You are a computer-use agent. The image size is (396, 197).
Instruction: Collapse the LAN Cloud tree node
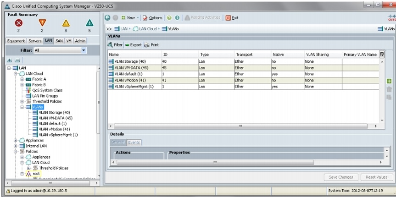15,73
